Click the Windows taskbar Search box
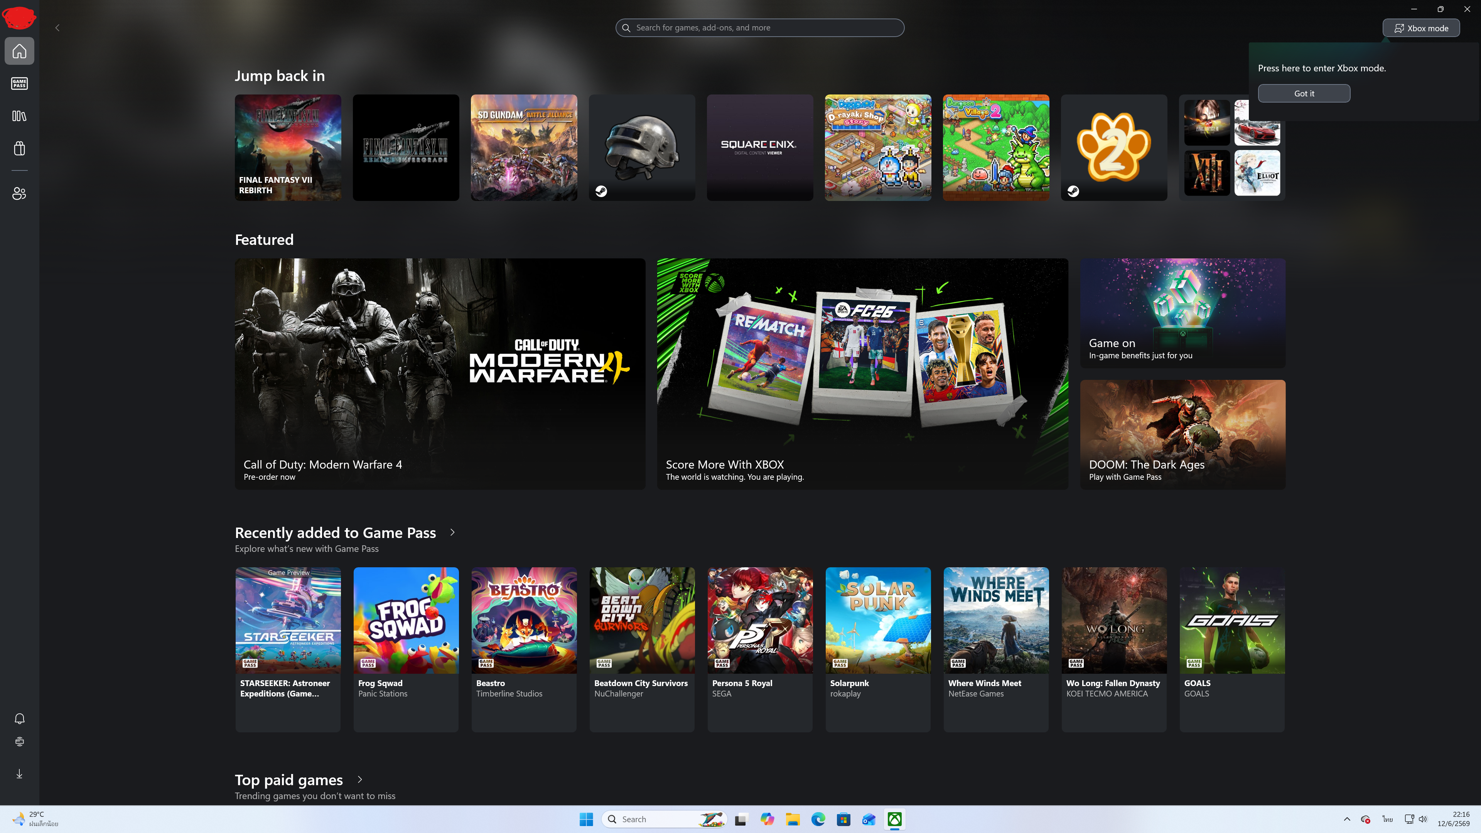This screenshot has width=1481, height=833. (x=664, y=819)
